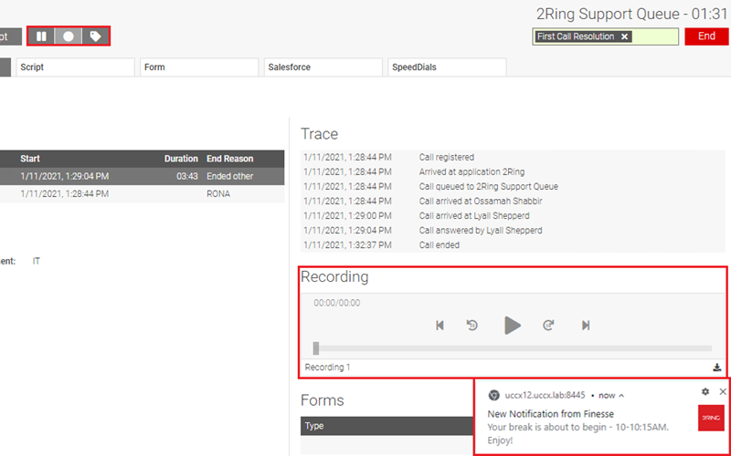Click 'Call queued to 2Ring Support Queue' entry

(x=489, y=187)
